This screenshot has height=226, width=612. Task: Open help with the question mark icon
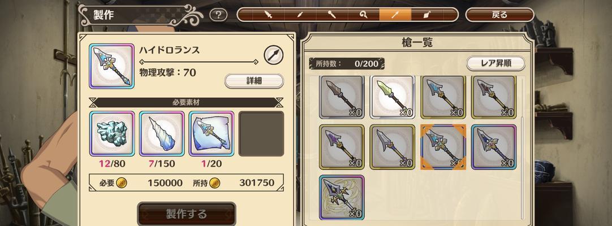point(218,15)
